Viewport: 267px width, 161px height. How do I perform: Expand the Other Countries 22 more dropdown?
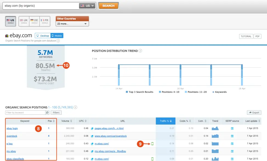pyautogui.click(x=72, y=24)
